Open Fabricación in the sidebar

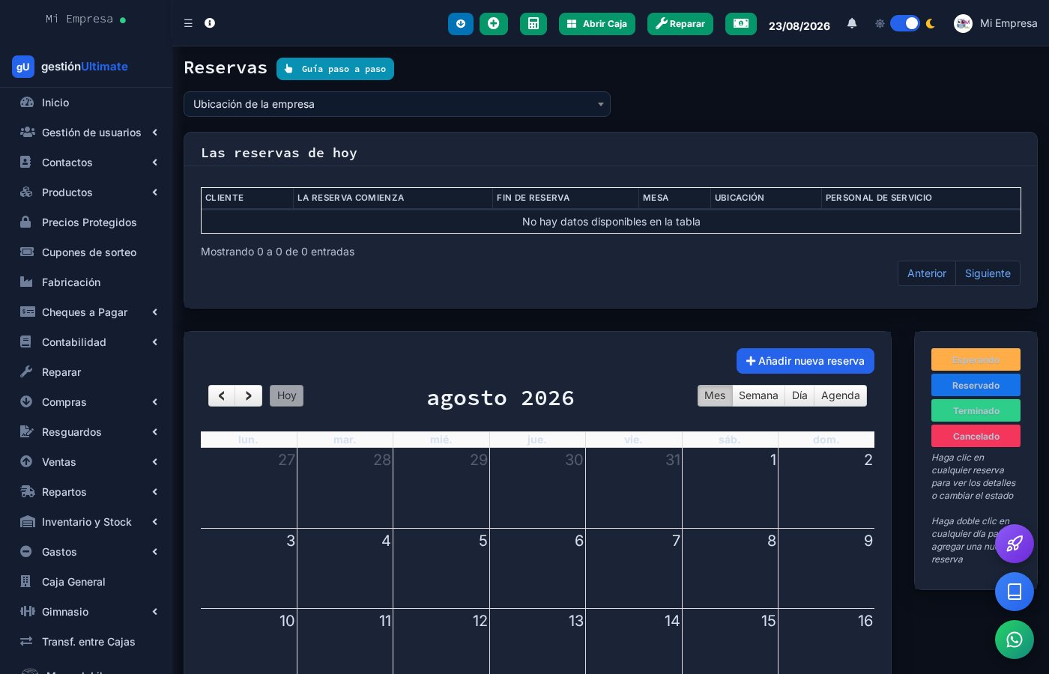pos(86,282)
